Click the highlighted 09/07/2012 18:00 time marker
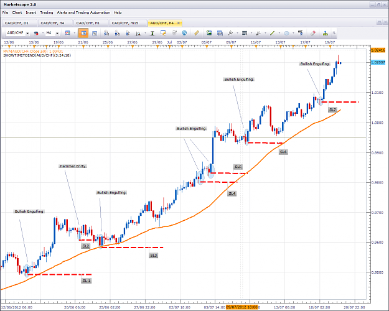The width and height of the screenshot is (389, 311). (x=241, y=307)
